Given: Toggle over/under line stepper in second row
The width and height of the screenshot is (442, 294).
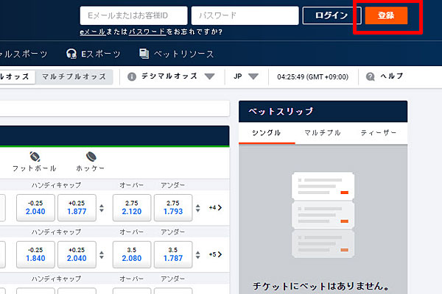Looking at the screenshot, I should coord(198,255).
